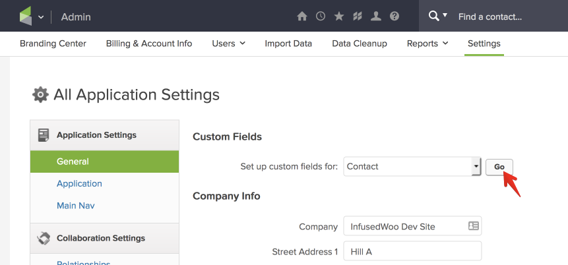Open the search type dropdown arrow
Screen dimensions: 568x265
point(445,15)
